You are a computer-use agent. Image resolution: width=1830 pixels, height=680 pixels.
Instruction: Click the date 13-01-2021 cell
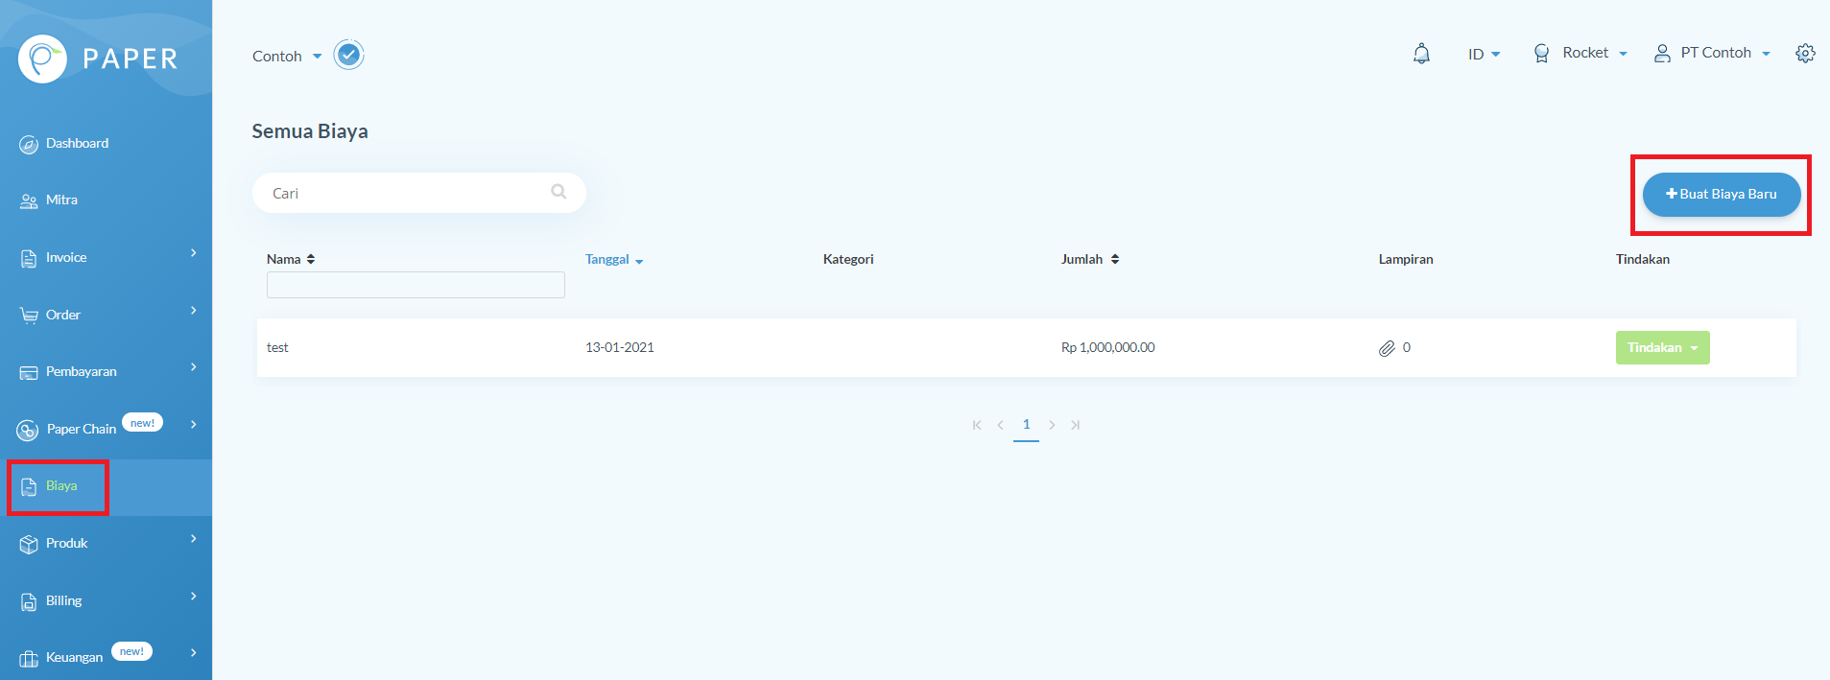click(x=620, y=347)
